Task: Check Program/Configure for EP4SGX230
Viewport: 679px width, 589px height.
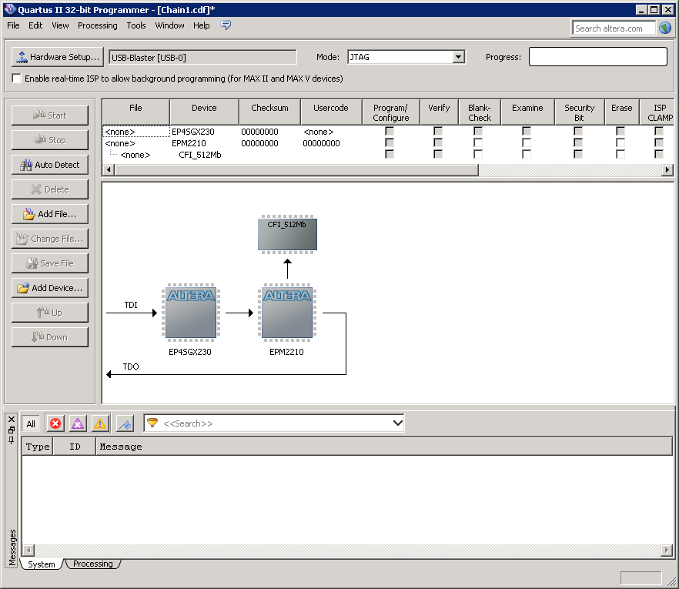Action: (390, 131)
